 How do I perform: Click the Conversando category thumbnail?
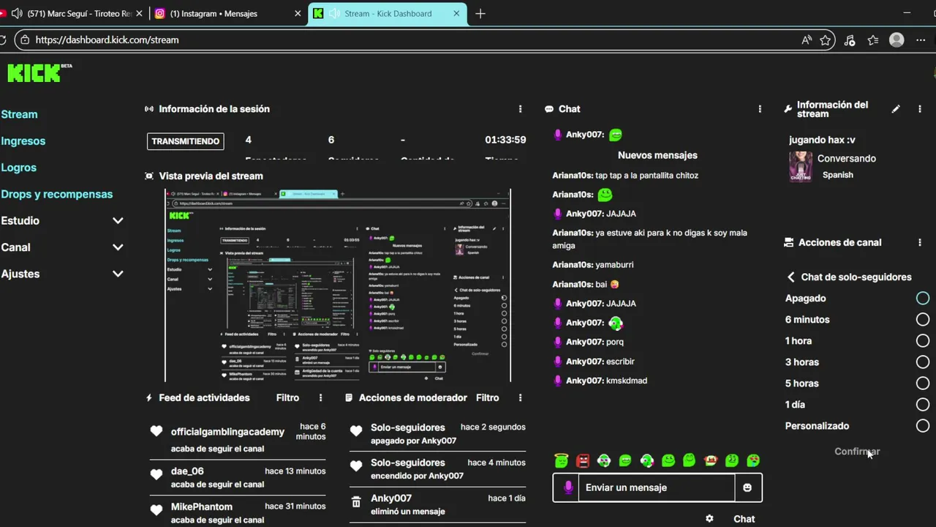[x=801, y=166]
